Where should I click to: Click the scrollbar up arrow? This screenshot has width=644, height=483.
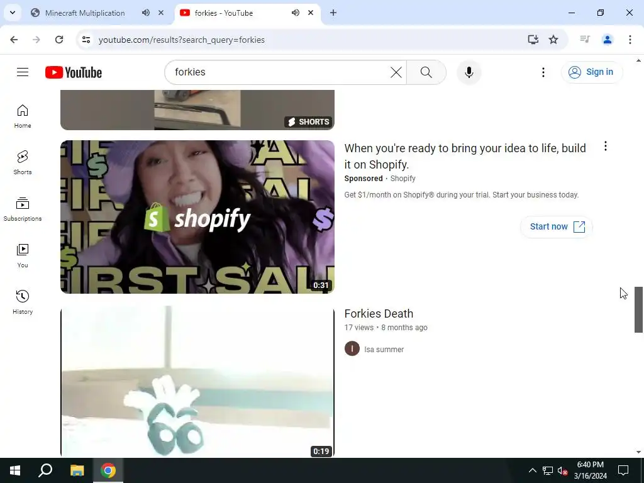[x=638, y=60]
